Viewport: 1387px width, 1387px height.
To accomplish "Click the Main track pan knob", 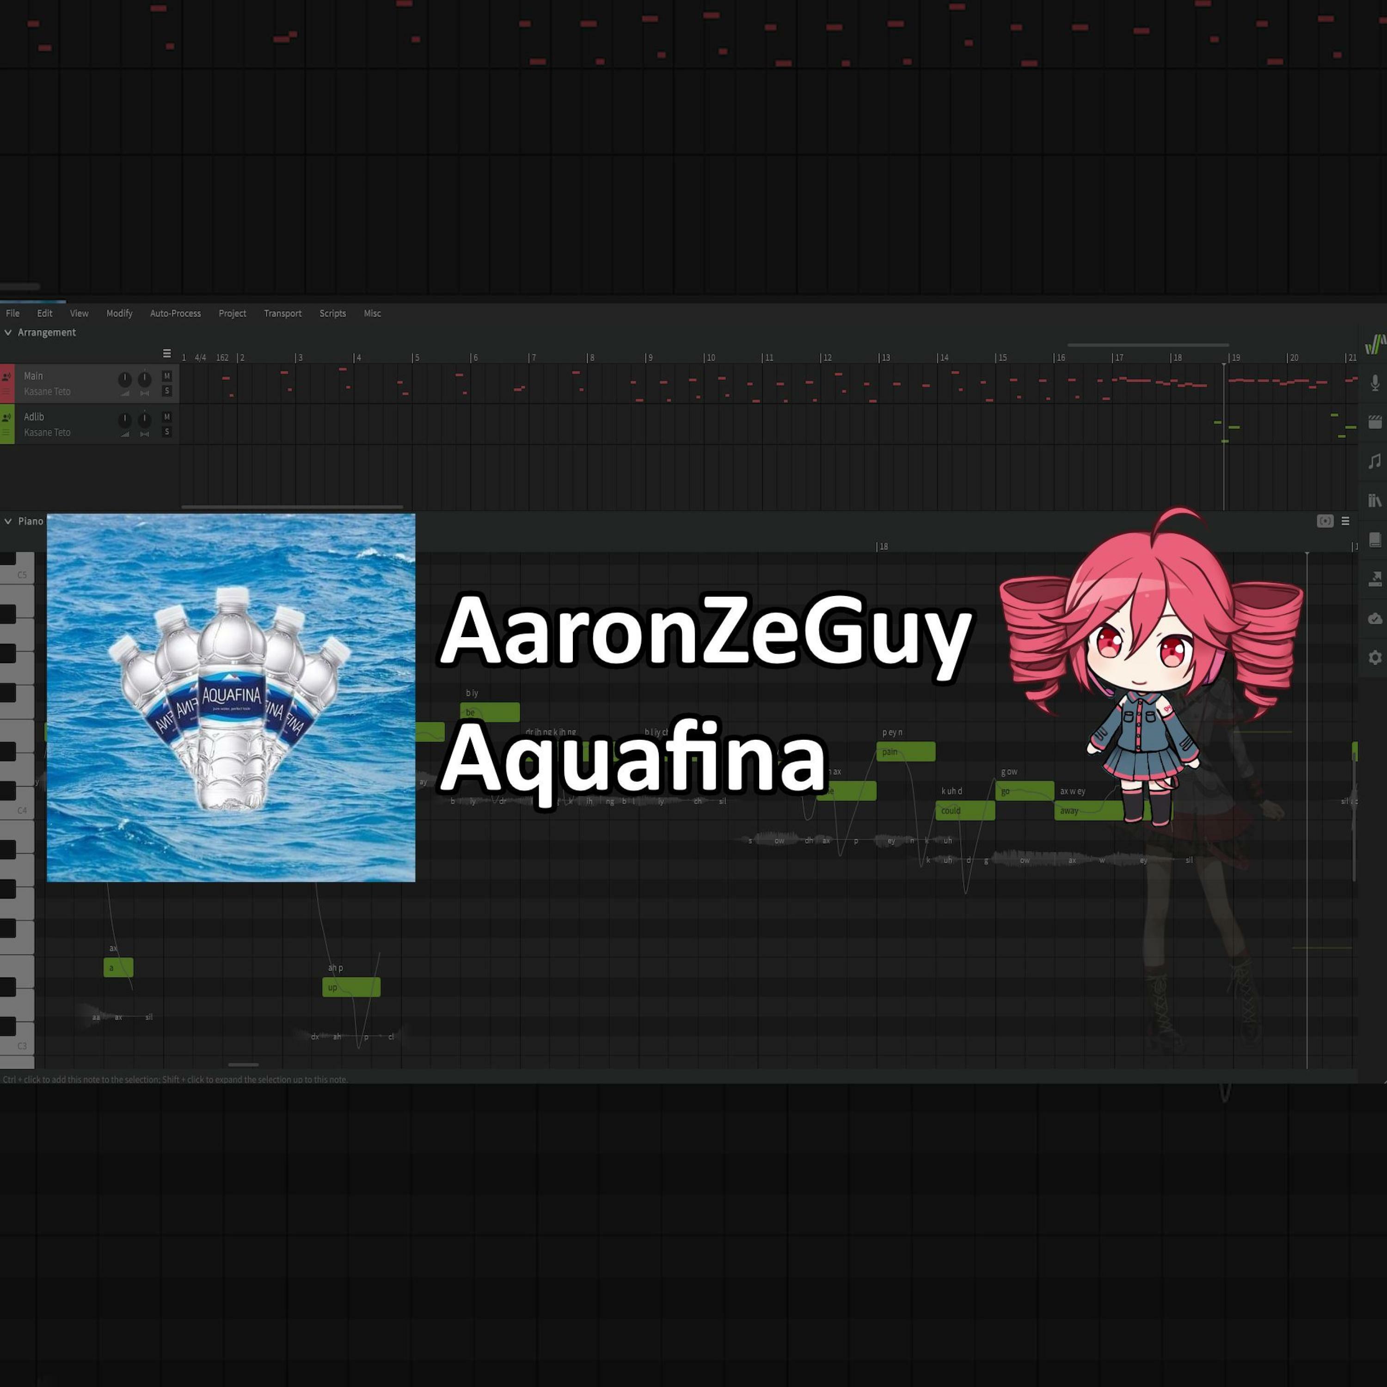I will 144,379.
